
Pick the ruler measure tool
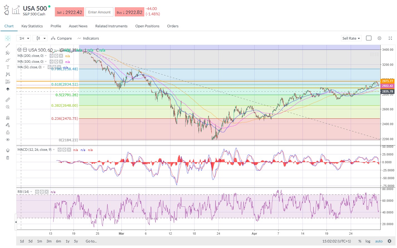(8, 100)
